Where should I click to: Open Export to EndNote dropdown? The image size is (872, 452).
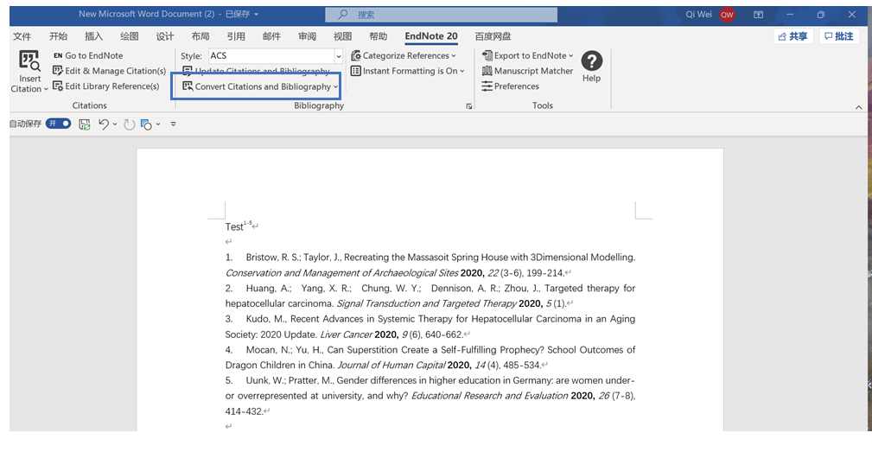(x=527, y=55)
